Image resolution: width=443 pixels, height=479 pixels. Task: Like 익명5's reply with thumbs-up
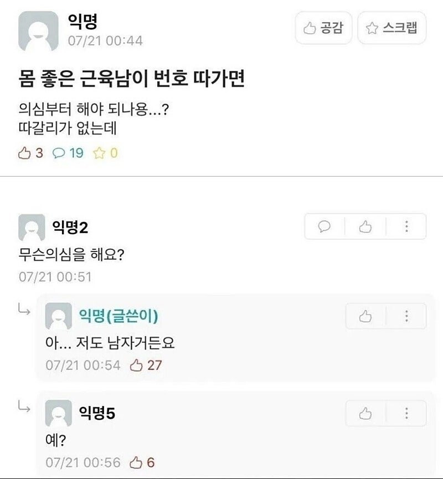(x=365, y=413)
